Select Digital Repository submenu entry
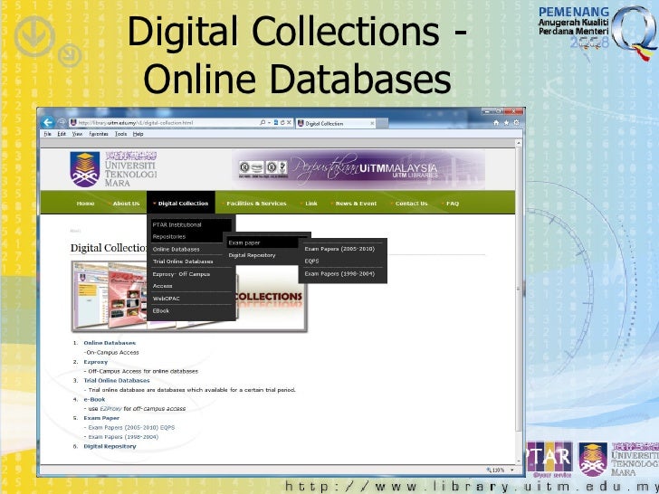This screenshot has width=659, height=494. pos(263,255)
